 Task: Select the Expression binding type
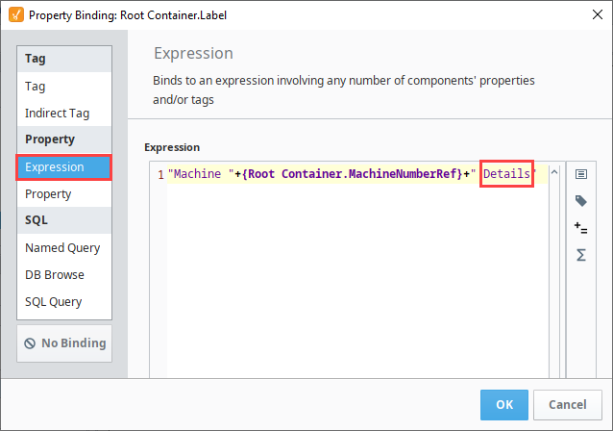[x=64, y=167]
